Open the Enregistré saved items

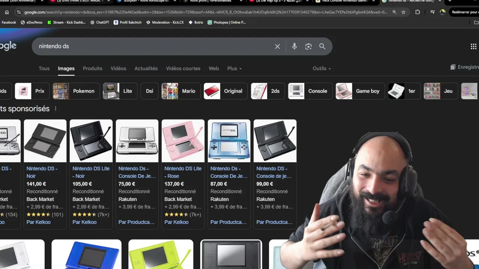click(x=464, y=67)
